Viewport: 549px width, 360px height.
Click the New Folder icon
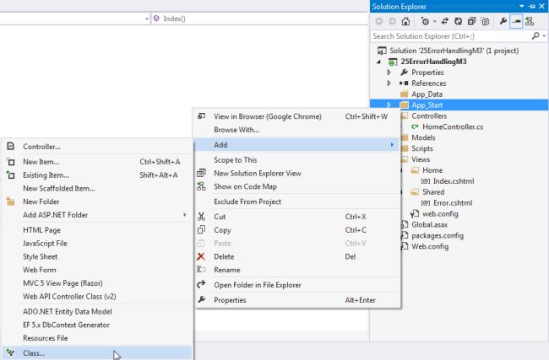tap(10, 201)
